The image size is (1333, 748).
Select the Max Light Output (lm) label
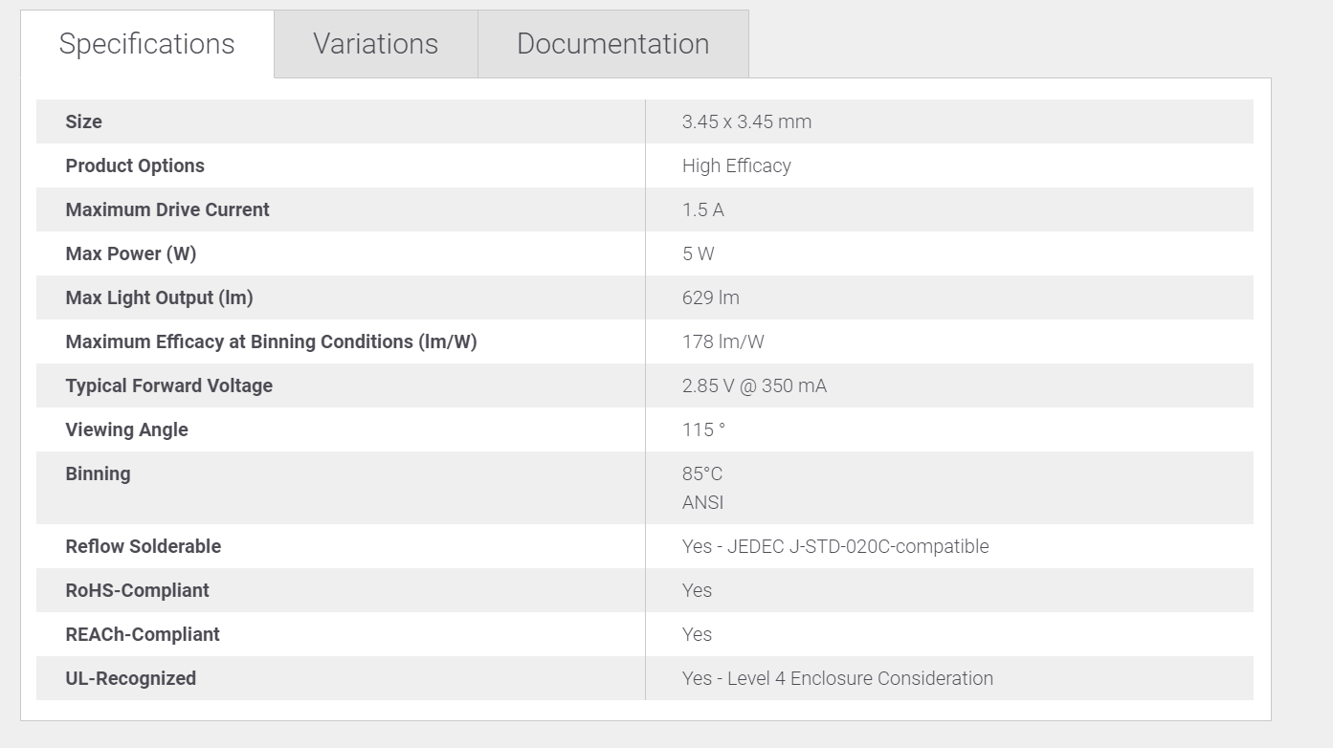point(160,297)
